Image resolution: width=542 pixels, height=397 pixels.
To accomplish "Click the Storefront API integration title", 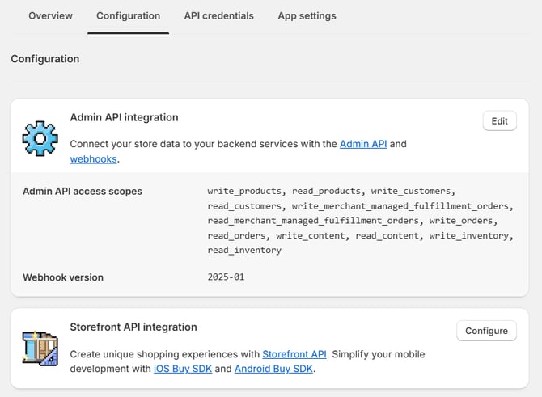I will point(133,327).
